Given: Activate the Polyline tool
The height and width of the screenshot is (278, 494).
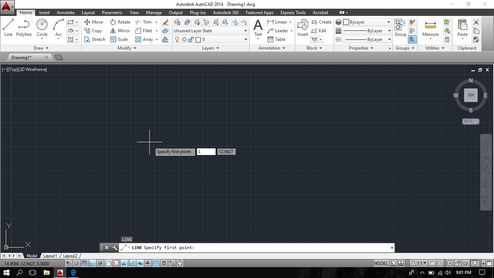Looking at the screenshot, I should pyautogui.click(x=24, y=27).
